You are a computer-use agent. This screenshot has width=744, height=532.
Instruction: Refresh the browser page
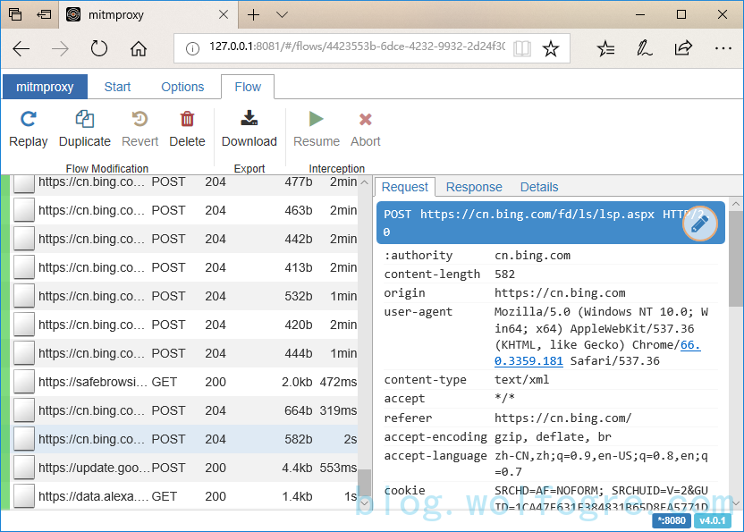click(98, 49)
